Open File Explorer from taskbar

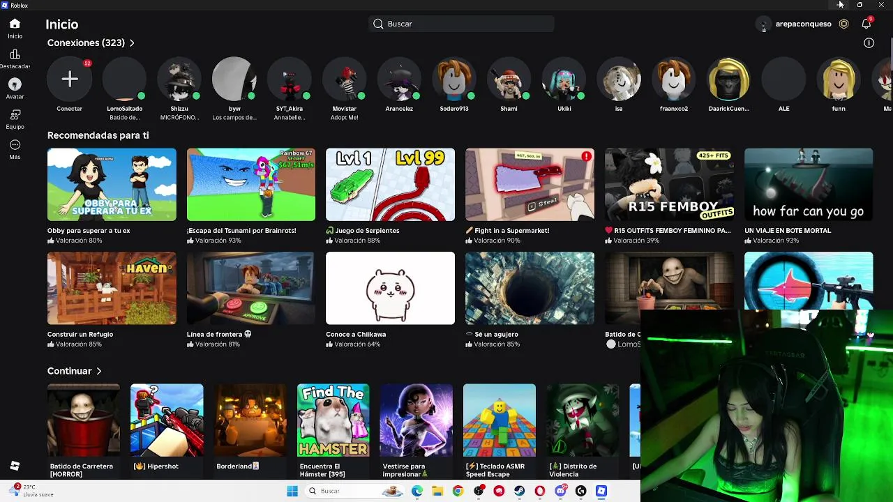(437, 491)
